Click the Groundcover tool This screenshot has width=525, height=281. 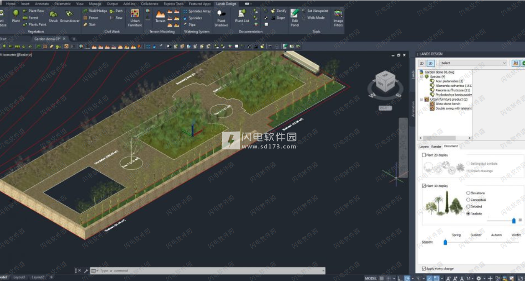(x=70, y=16)
